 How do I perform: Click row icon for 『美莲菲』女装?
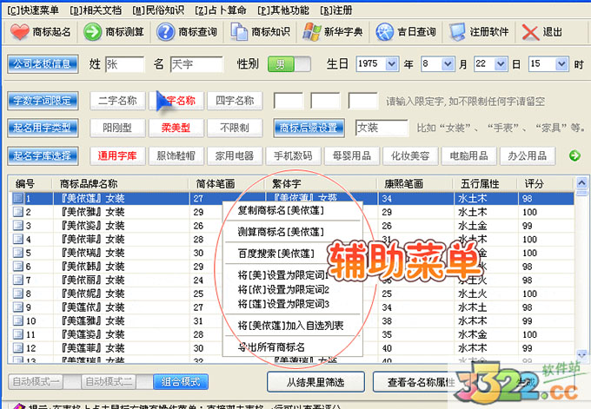click(x=17, y=347)
